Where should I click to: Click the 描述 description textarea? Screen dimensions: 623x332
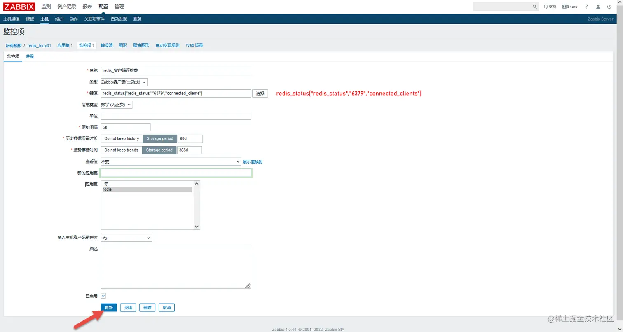click(176, 267)
